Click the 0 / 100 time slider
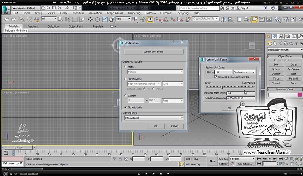This screenshot has width=303, height=176. pyautogui.click(x=19, y=148)
